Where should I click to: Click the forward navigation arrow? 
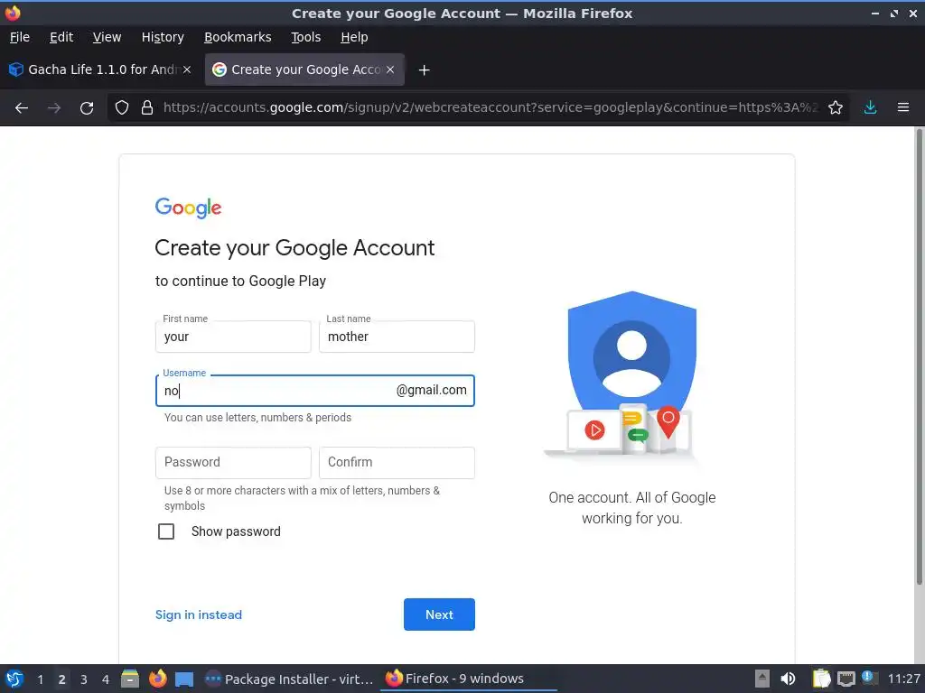(x=53, y=108)
